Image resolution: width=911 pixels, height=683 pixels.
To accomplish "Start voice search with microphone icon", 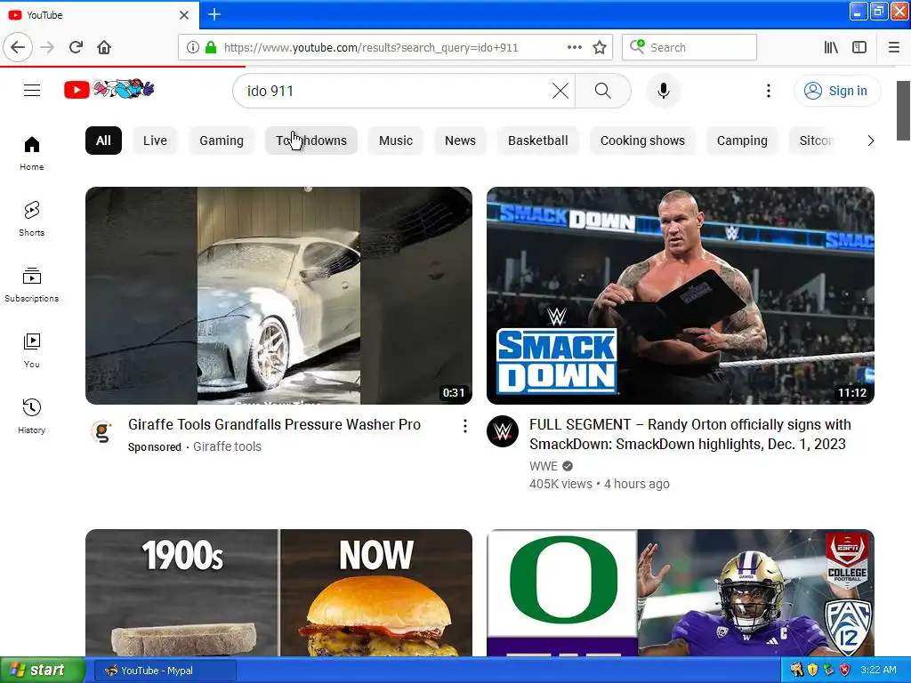I will [664, 91].
